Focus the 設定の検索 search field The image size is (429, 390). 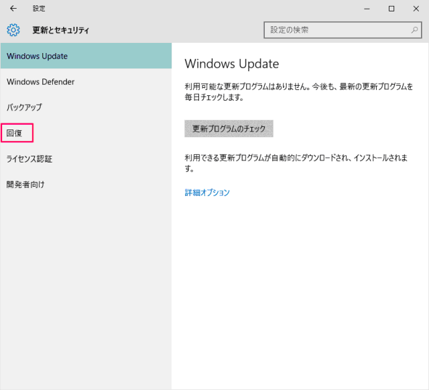343,30
